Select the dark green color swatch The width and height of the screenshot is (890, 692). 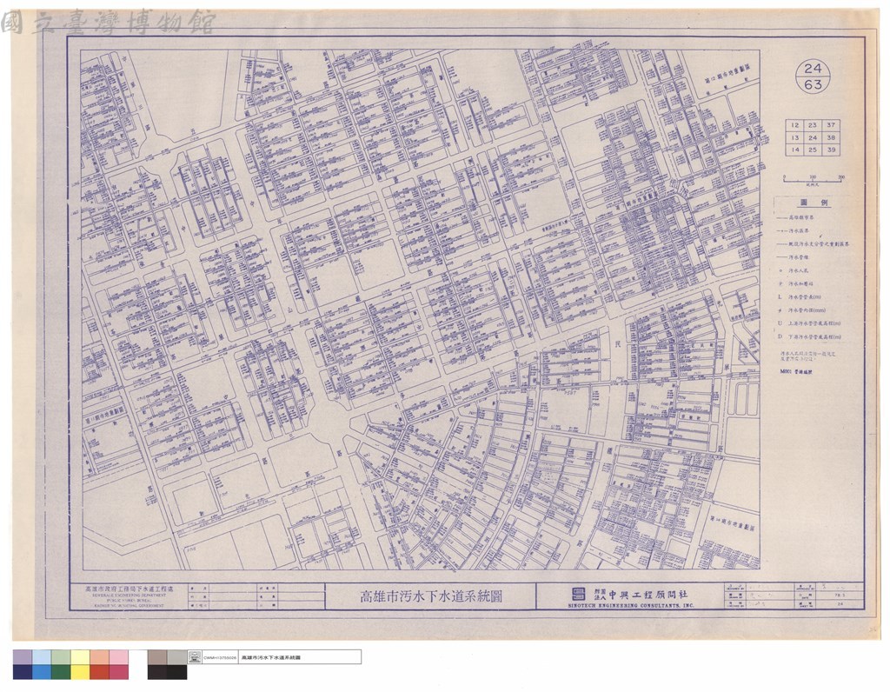[x=62, y=672]
